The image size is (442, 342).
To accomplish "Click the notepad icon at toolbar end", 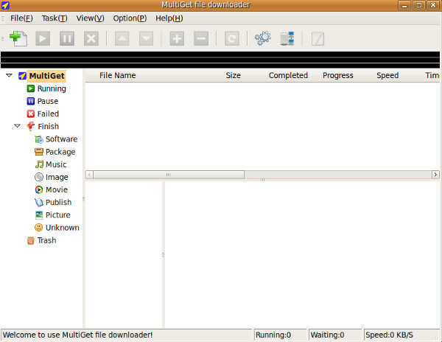I will coord(318,38).
